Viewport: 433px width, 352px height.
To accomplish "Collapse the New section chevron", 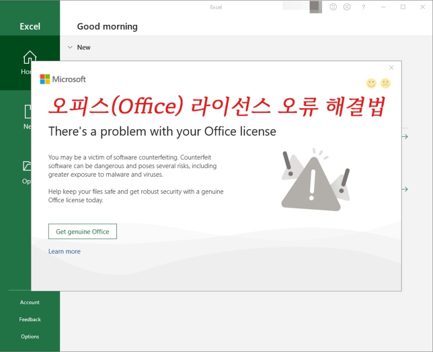I will 70,47.
